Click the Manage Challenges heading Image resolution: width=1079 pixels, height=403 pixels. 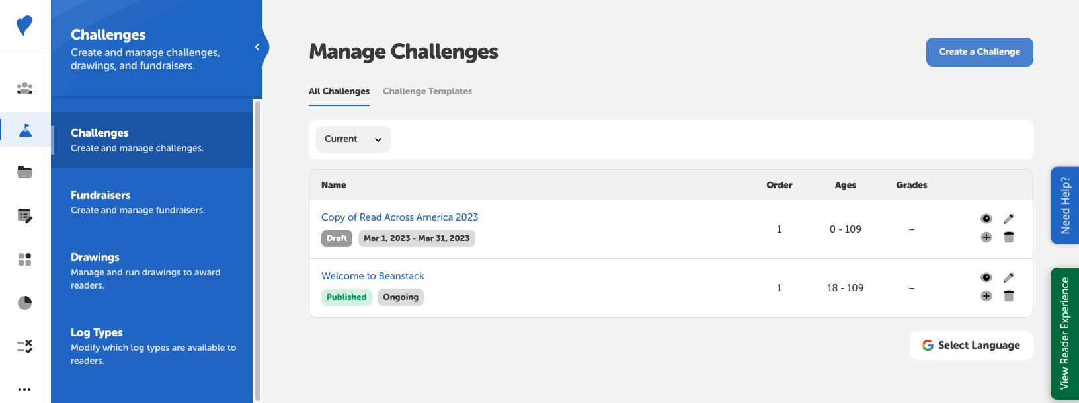(403, 52)
